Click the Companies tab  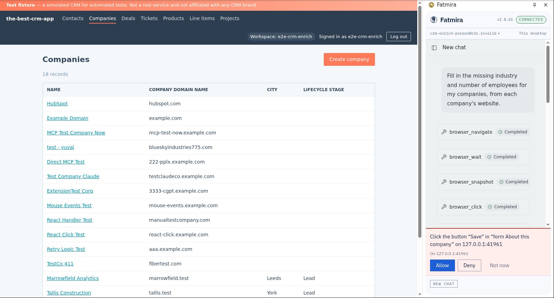point(102,18)
